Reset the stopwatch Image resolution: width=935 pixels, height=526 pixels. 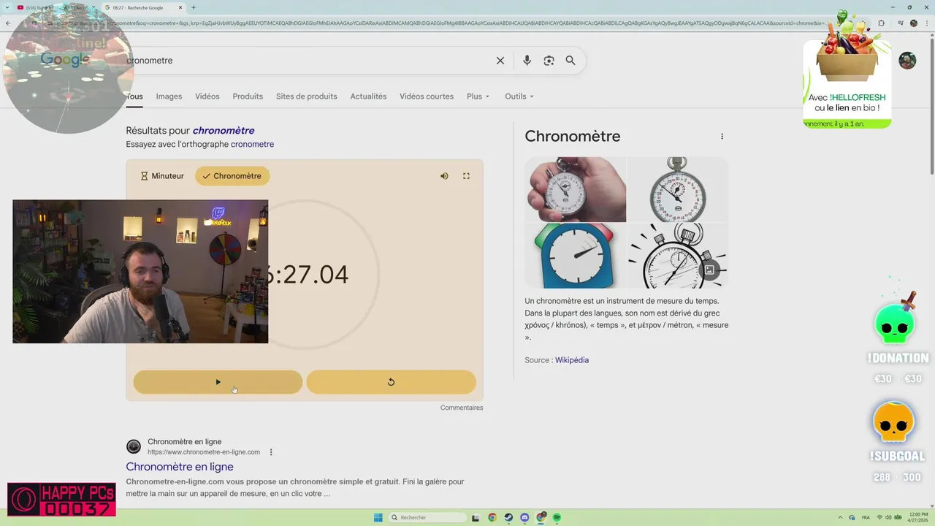click(x=391, y=382)
